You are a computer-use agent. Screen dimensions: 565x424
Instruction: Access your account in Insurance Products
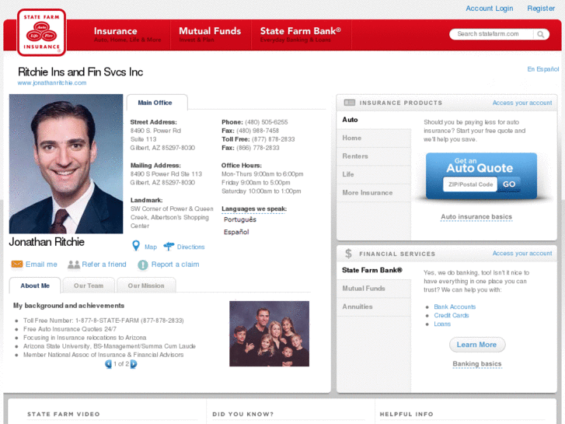point(522,103)
